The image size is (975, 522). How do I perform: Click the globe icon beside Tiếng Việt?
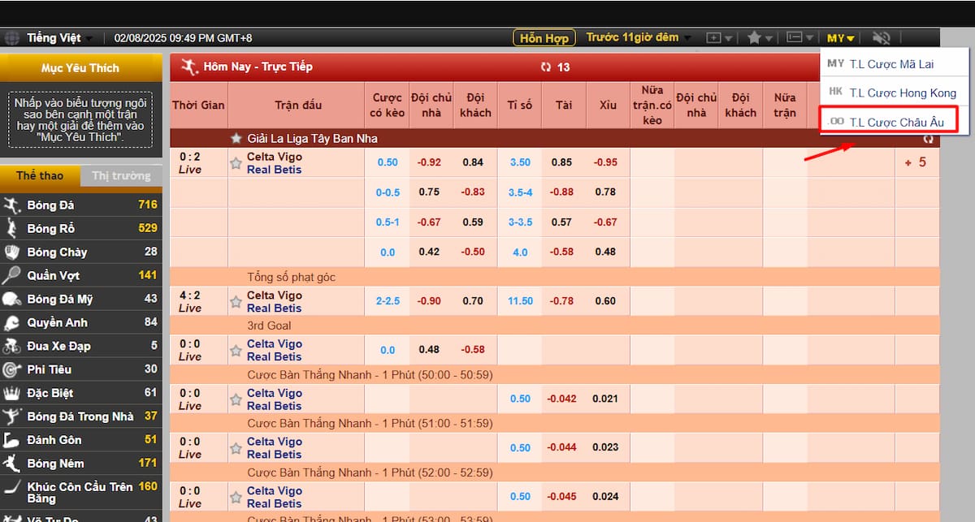pos(11,38)
